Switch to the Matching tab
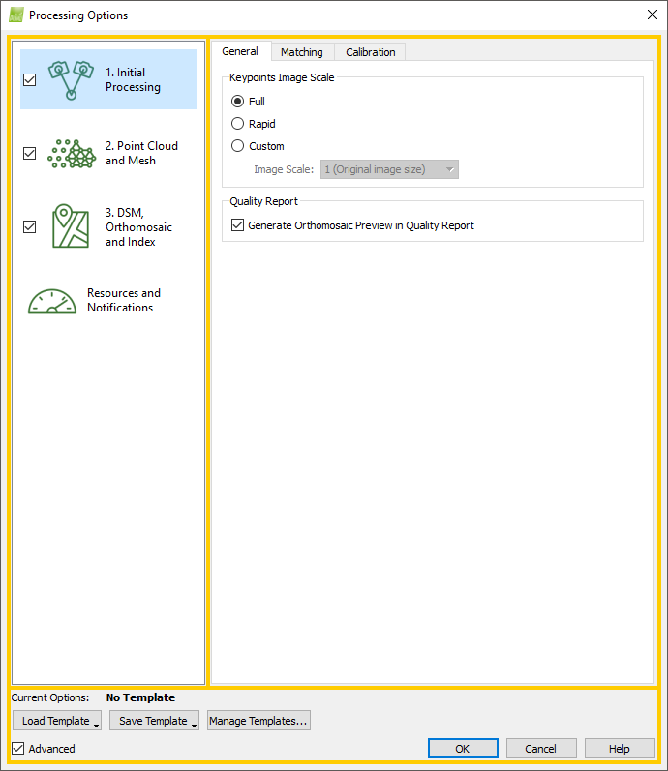 (x=302, y=52)
